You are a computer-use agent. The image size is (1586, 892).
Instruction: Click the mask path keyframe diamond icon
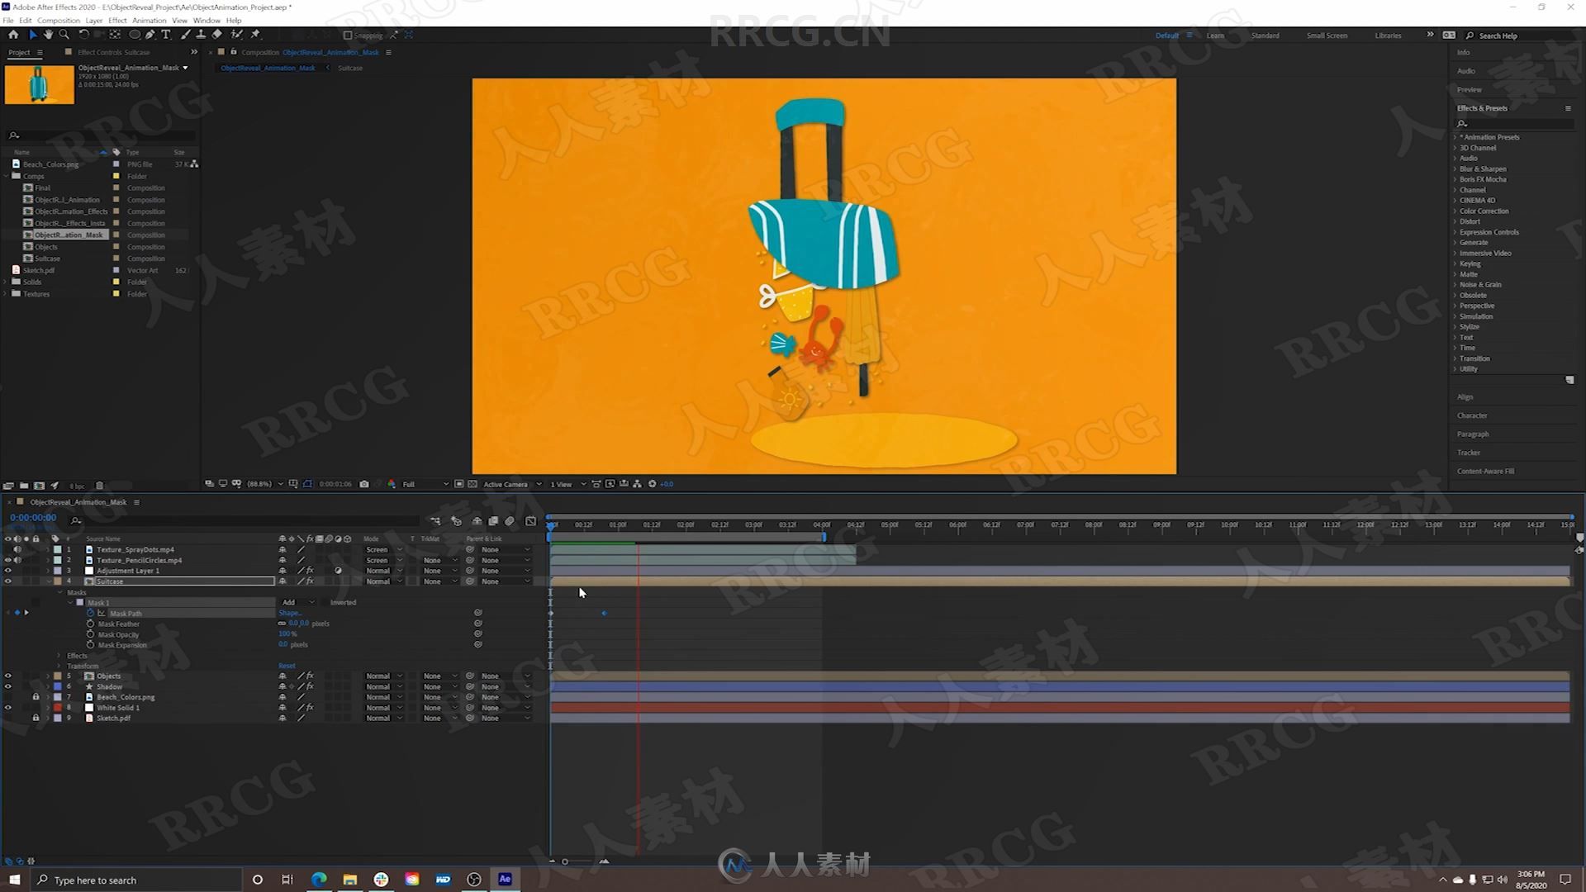pyautogui.click(x=605, y=612)
